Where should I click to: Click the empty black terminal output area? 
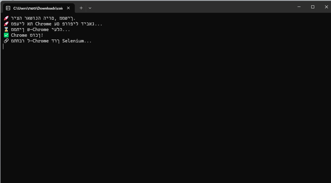[x=166, y=114]
